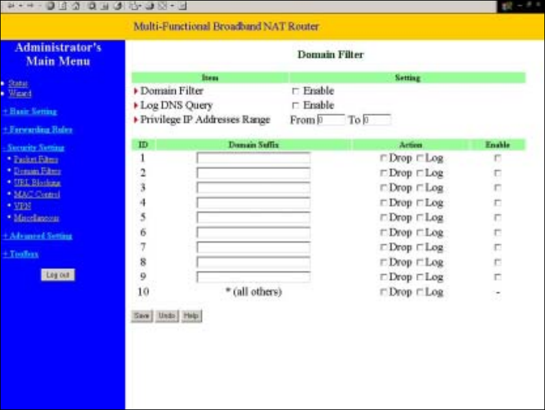Screen dimensions: 545x410
Task: Click the browser Print icon
Action: click(x=150, y=6)
